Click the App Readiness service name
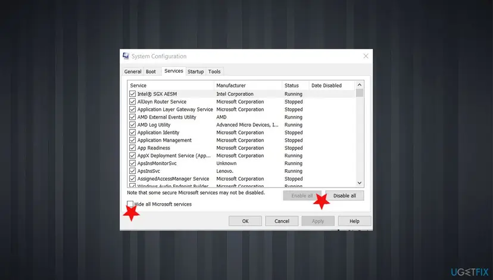Viewport: 493px width, 280px height. [x=154, y=148]
